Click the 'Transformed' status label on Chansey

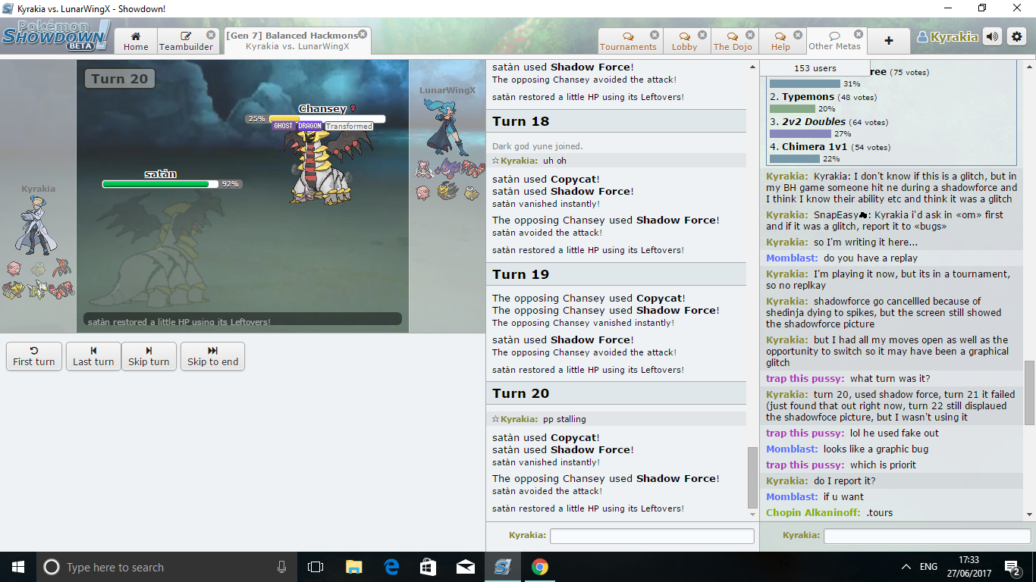pos(350,127)
